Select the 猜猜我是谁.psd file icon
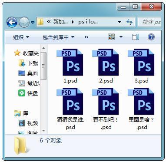This screenshot has height=162, width=166. [x=70, y=101]
